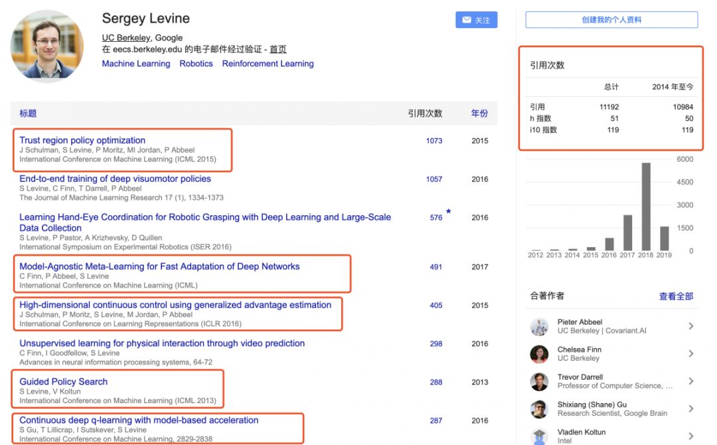This screenshot has height=445, width=717.
Task: Select co-author name Shixiang (Shane) Gu
Action: click(x=592, y=404)
